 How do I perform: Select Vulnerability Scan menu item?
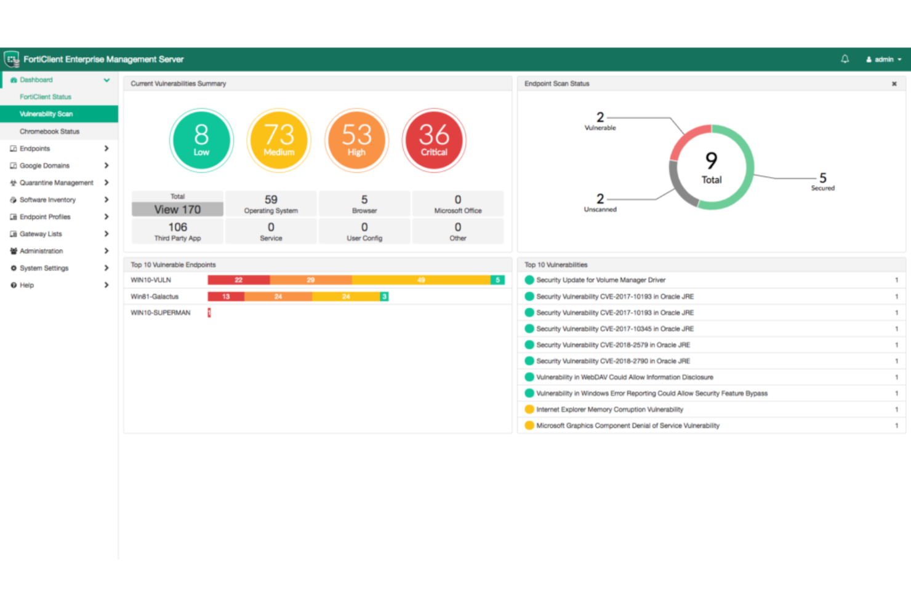(x=59, y=114)
